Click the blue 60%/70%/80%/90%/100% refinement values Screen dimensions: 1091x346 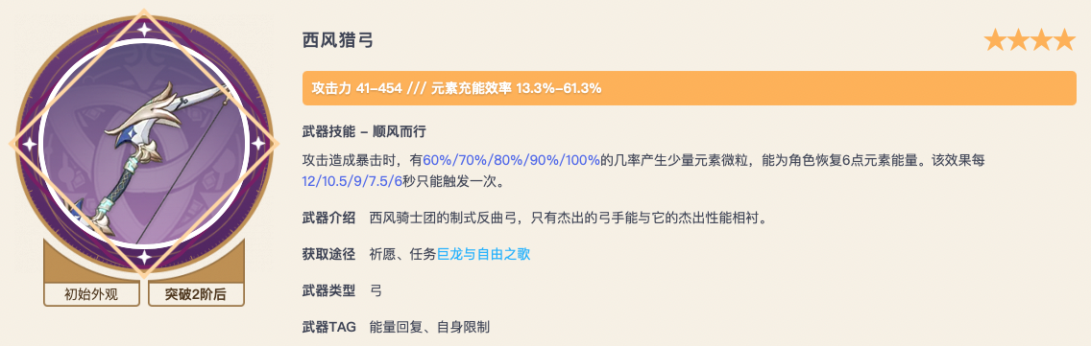[x=511, y=160]
